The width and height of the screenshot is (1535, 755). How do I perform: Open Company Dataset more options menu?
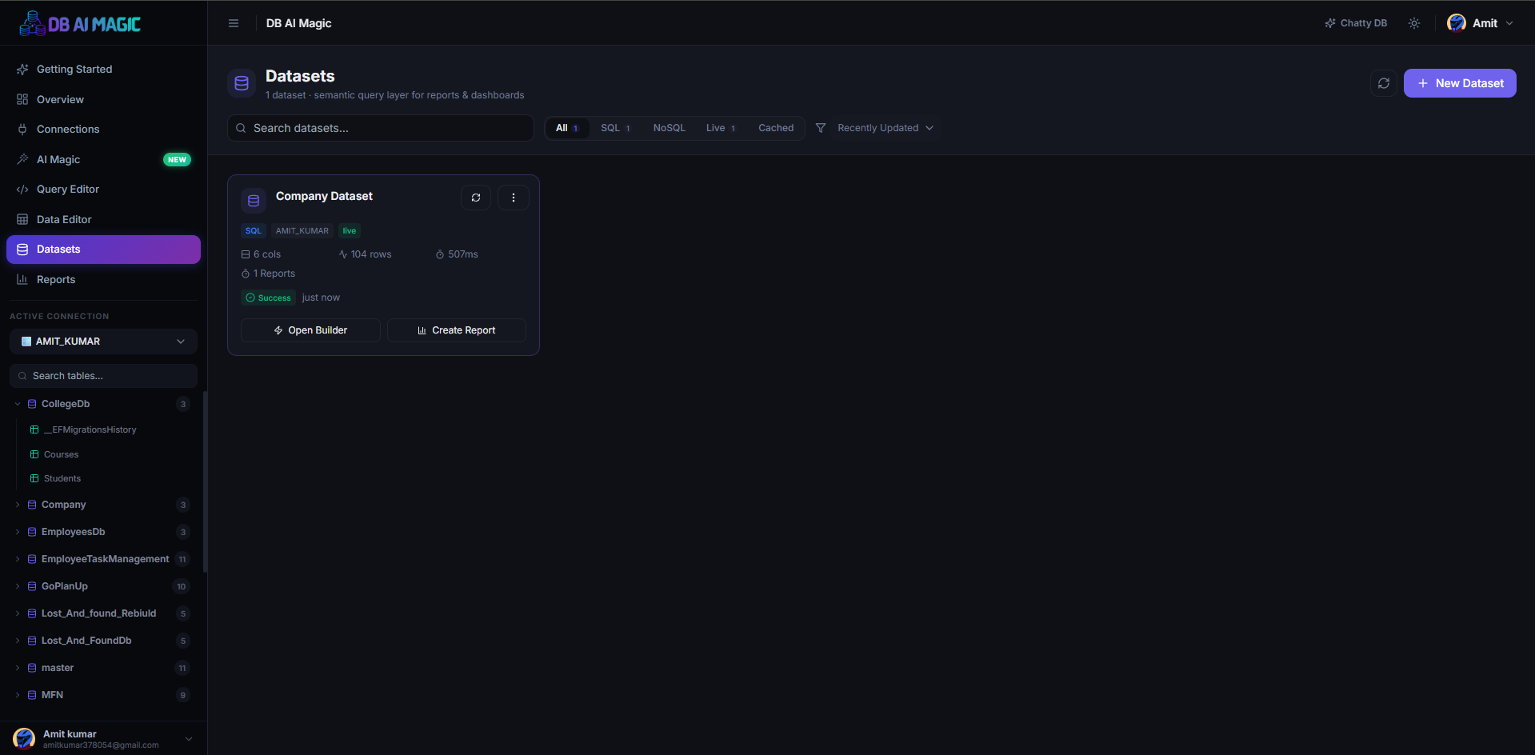point(514,198)
